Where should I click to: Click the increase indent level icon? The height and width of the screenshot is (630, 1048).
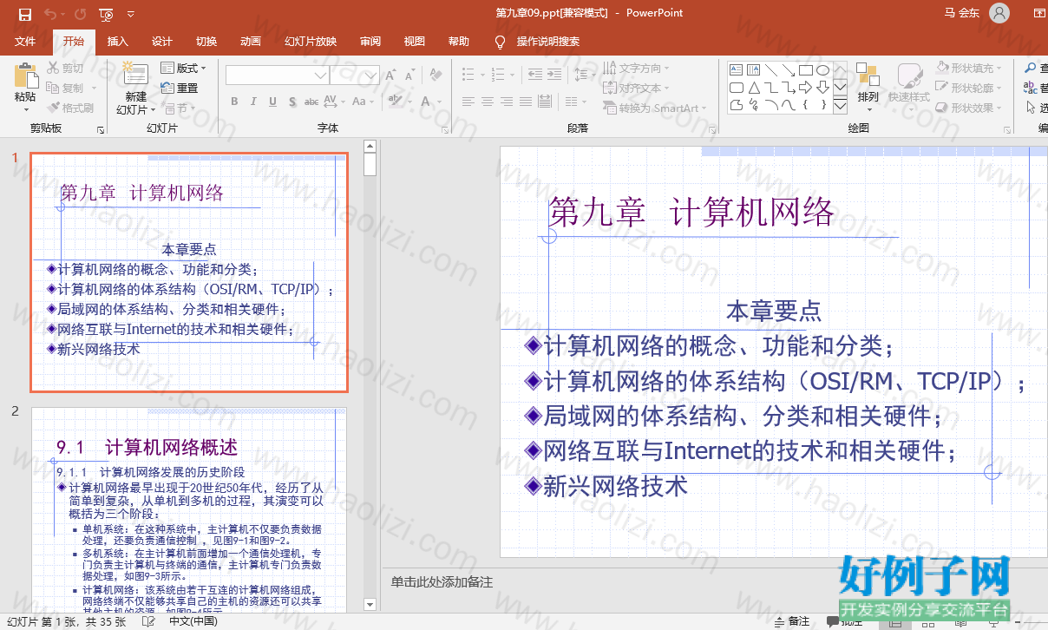tap(553, 75)
